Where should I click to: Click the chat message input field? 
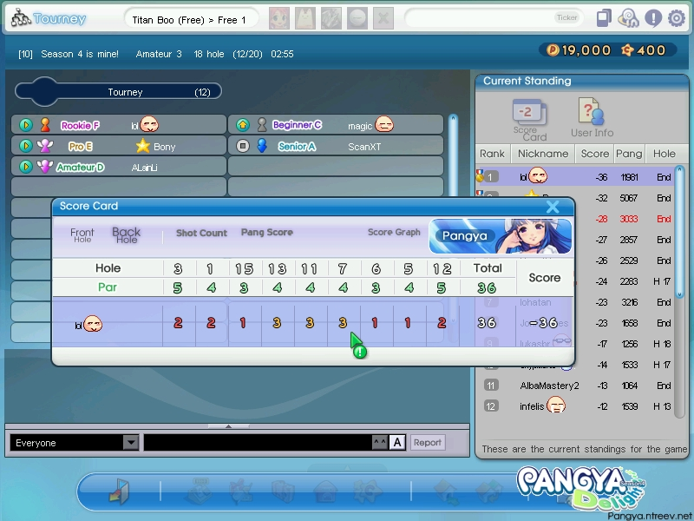pos(259,442)
